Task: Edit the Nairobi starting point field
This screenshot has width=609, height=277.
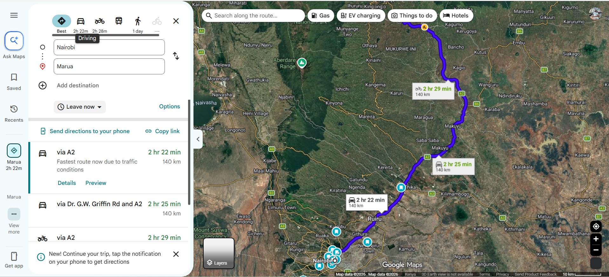Action: click(109, 47)
